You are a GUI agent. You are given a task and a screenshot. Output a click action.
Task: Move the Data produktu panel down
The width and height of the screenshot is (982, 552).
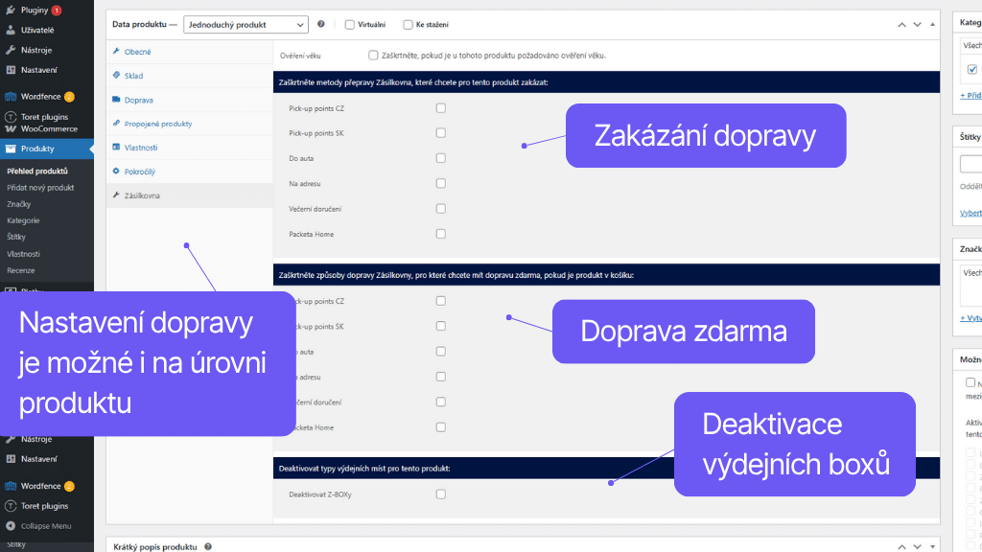tap(917, 24)
